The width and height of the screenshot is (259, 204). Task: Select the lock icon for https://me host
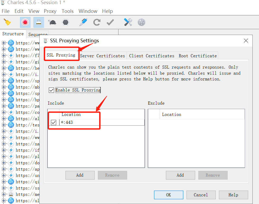(x=11, y=194)
